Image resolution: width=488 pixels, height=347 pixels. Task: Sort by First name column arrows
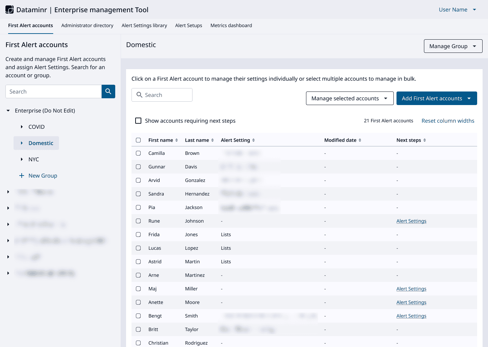177,140
